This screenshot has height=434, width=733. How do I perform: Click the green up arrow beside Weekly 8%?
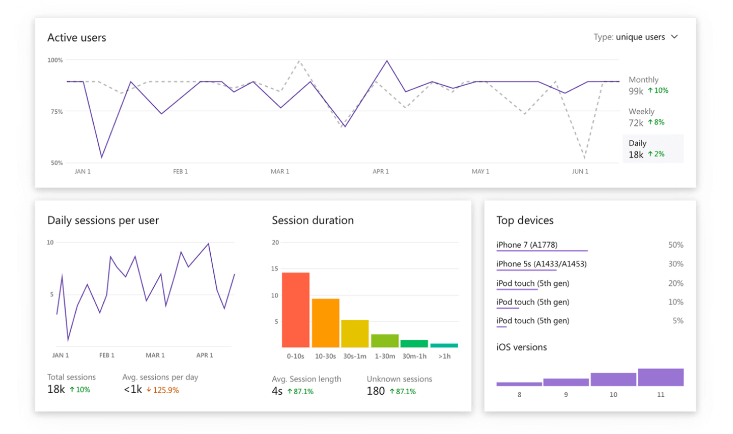pos(650,122)
